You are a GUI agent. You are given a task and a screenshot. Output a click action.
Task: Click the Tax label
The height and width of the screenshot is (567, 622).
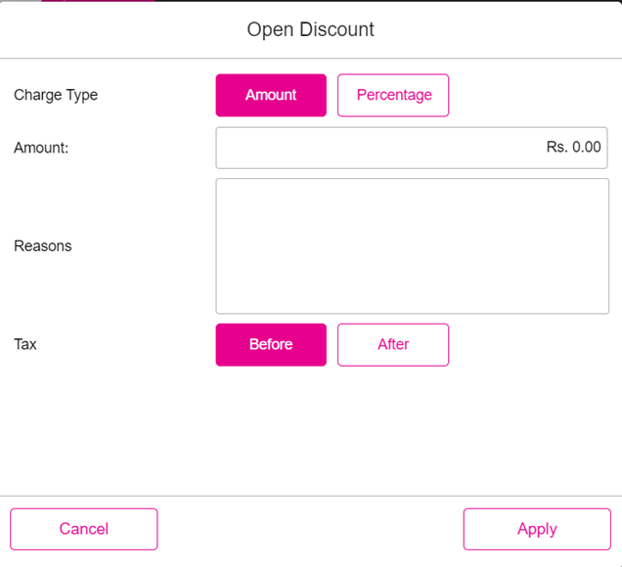tap(25, 344)
